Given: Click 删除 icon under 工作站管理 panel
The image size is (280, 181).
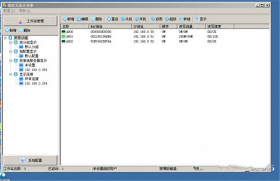Looking at the screenshot, I should click(x=25, y=30).
